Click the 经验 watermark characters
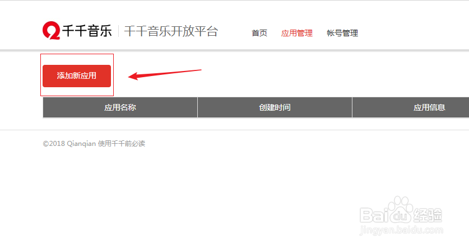Viewport: 469px width, 246px height. (428, 215)
